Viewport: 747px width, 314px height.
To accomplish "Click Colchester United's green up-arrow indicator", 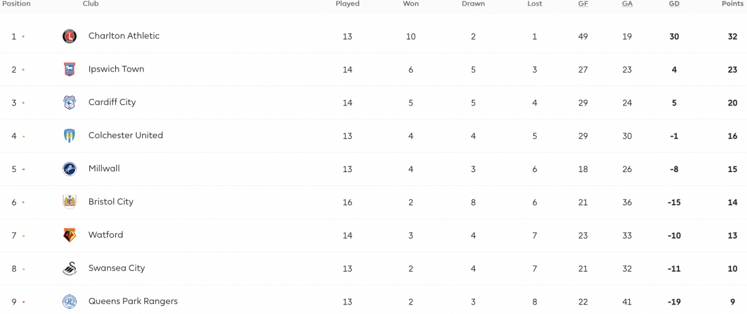I will coord(23,136).
